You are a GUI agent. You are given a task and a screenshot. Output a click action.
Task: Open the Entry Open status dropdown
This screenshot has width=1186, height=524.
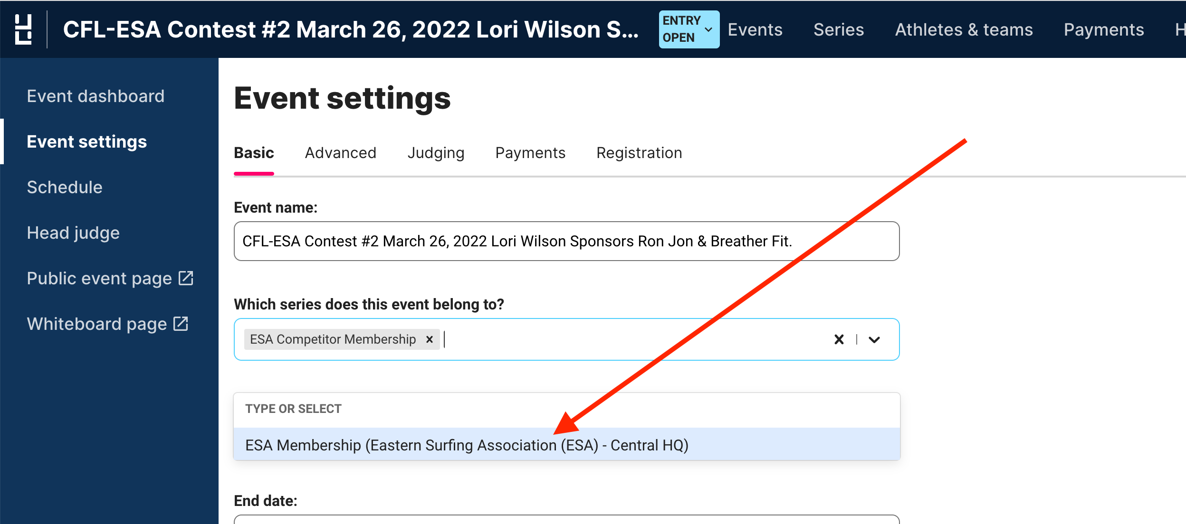point(689,29)
